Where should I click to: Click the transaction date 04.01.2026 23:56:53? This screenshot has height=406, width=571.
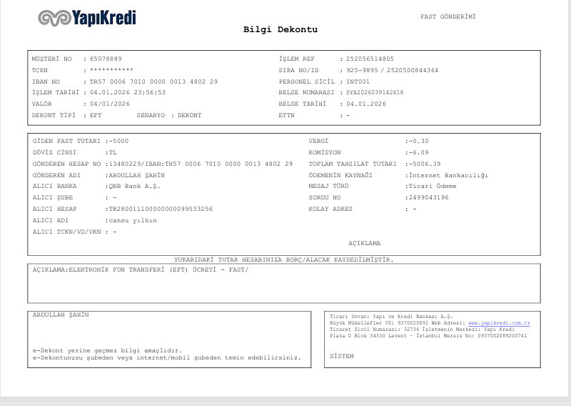(x=128, y=92)
